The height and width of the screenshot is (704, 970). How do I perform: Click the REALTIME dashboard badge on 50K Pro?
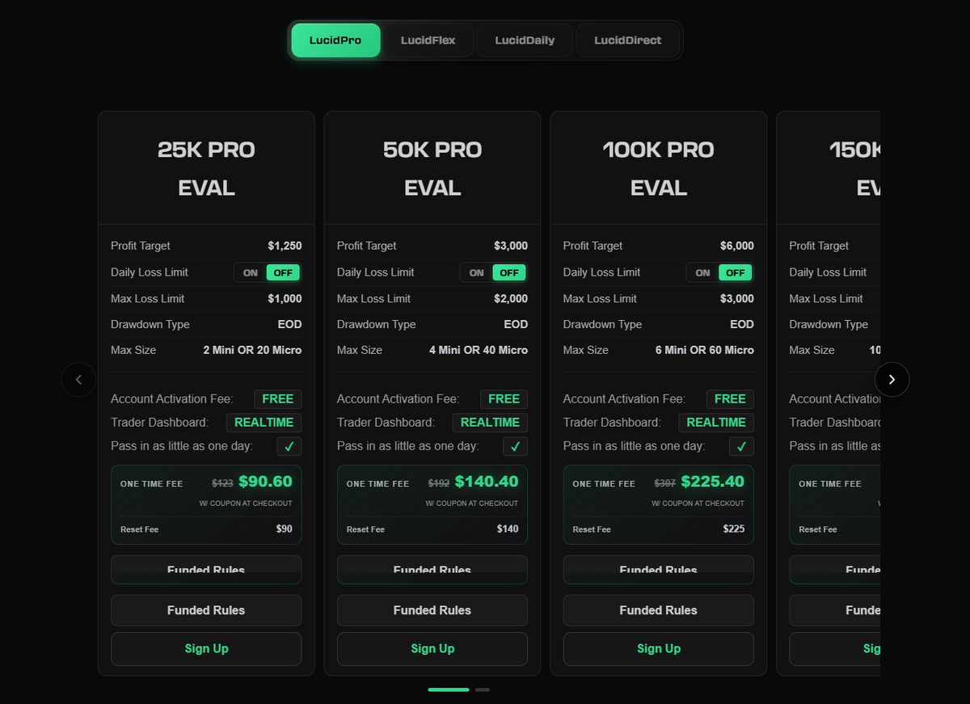pos(490,423)
